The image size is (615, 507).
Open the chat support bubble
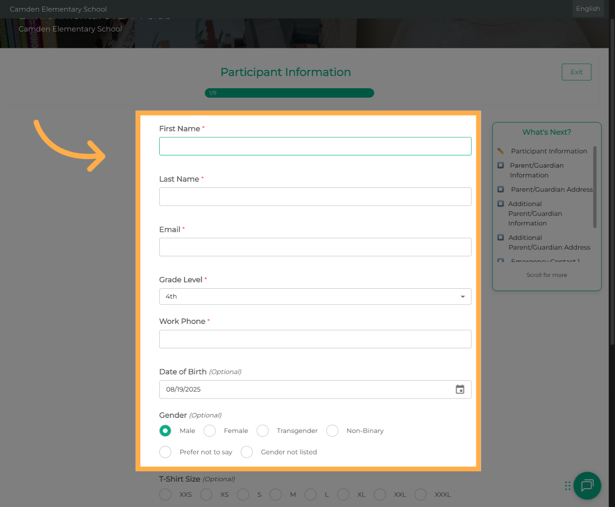587,485
